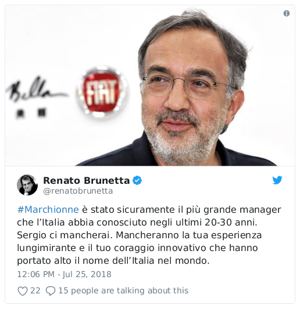Click the red FIAT logo in photo
304x309 pixels.
(x=102, y=93)
